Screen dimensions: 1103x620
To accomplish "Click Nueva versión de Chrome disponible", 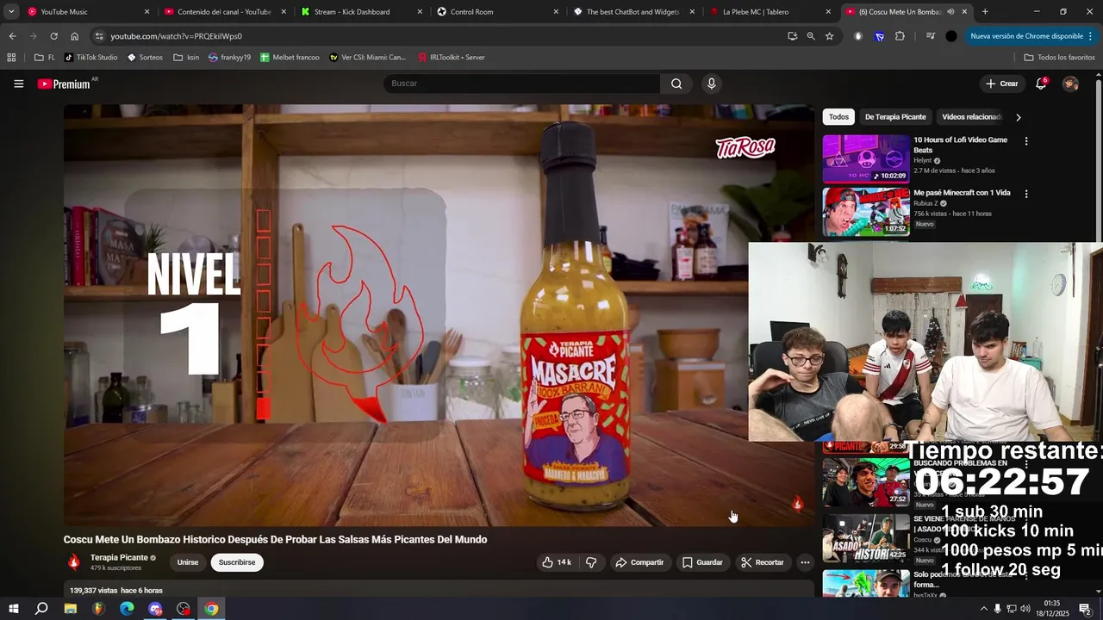I will click(x=1026, y=36).
